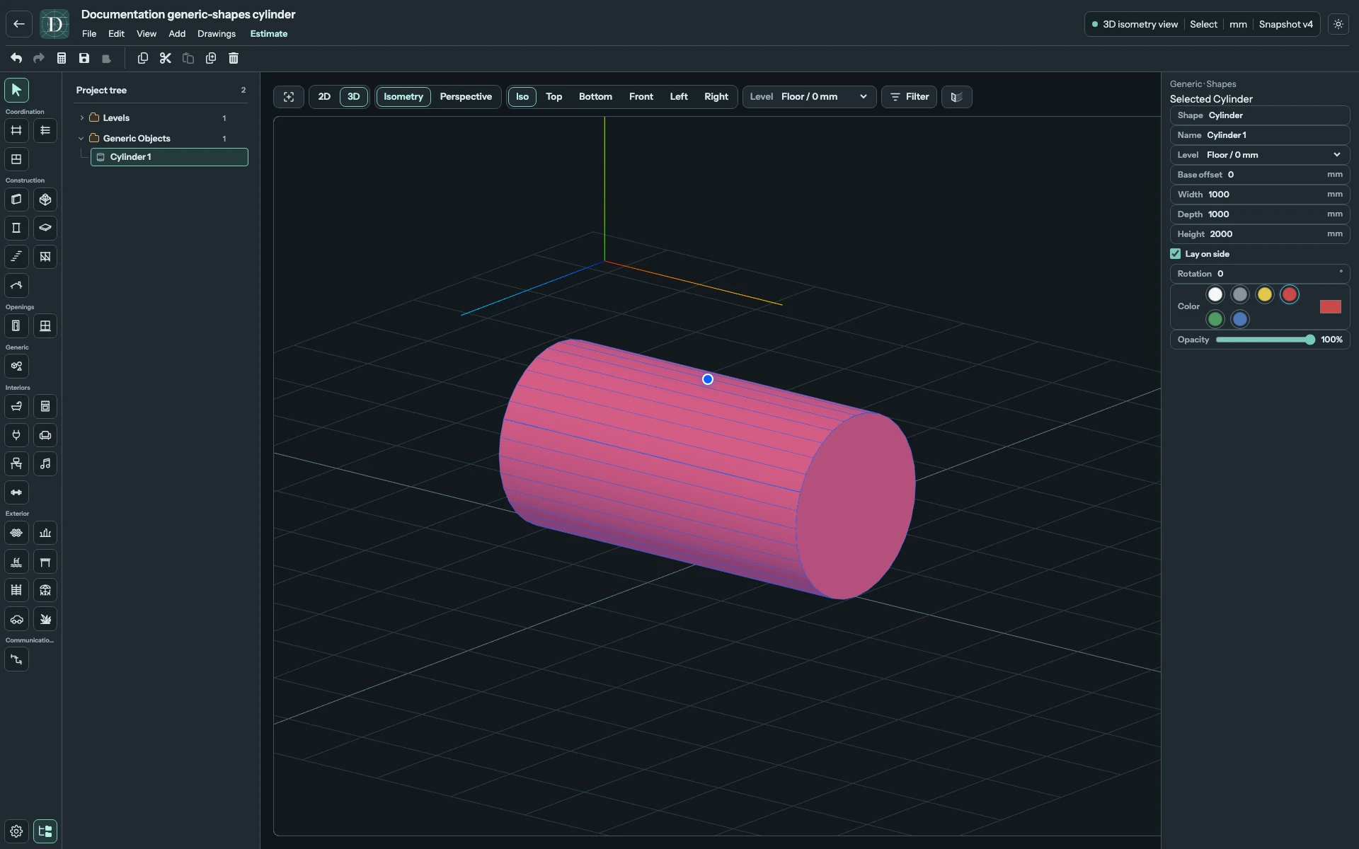
Task: Collapse the Generic Objects folder
Action: [81, 139]
